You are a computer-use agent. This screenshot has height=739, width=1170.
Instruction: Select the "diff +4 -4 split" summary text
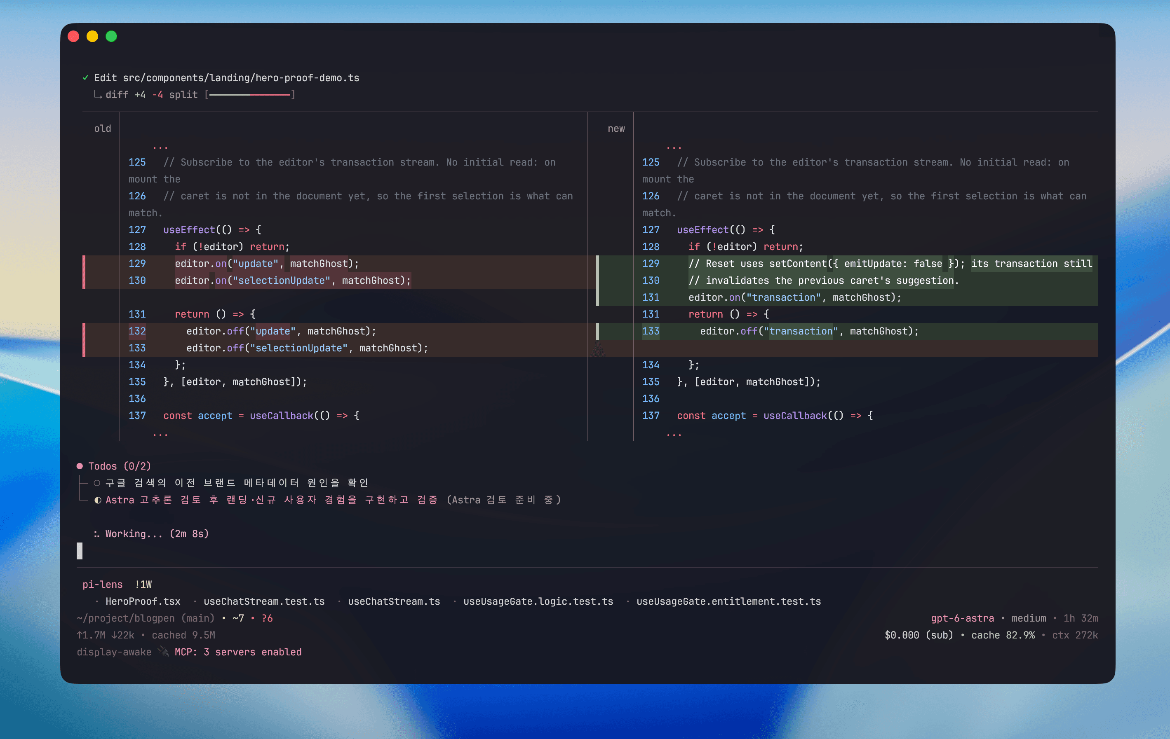[x=152, y=95]
